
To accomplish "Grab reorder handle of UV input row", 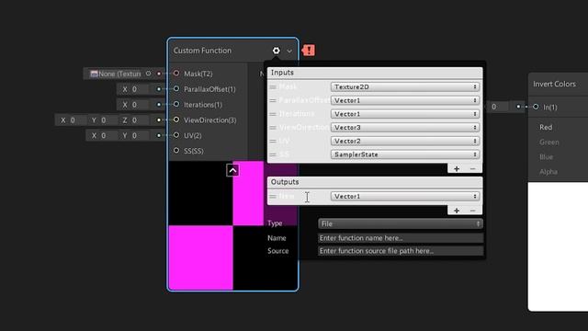I will pyautogui.click(x=273, y=141).
